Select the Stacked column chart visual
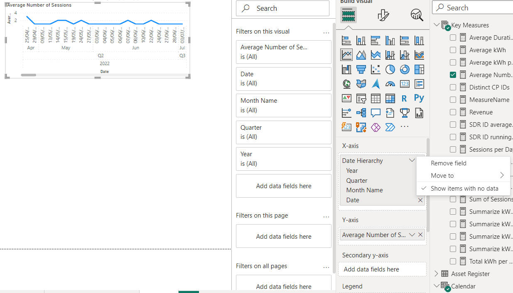The image size is (513, 293). click(x=361, y=40)
